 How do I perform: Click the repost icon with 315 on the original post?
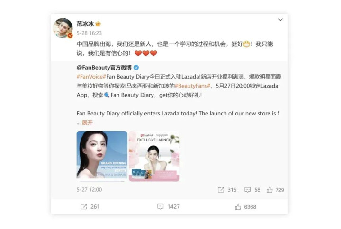(227, 190)
